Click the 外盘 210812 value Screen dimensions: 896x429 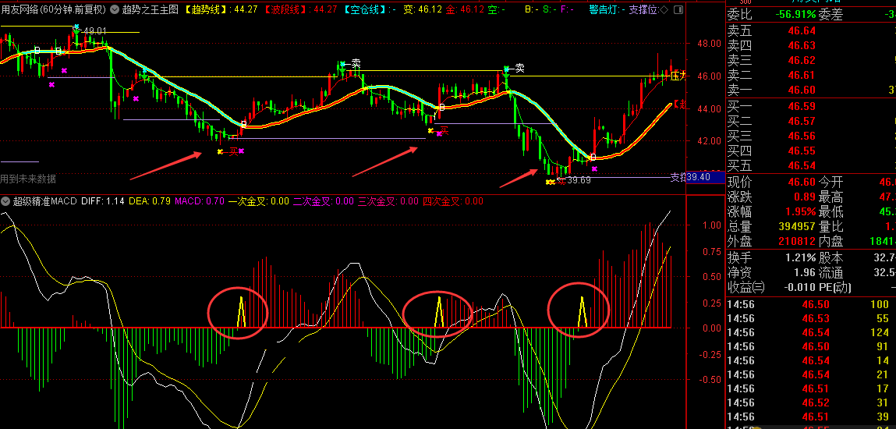[797, 242]
